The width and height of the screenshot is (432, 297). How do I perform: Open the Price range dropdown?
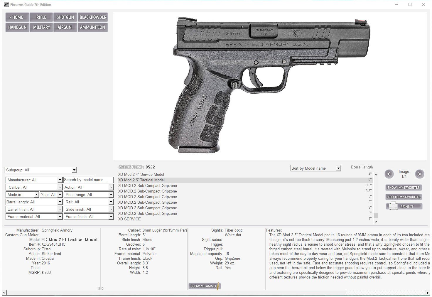(111, 195)
